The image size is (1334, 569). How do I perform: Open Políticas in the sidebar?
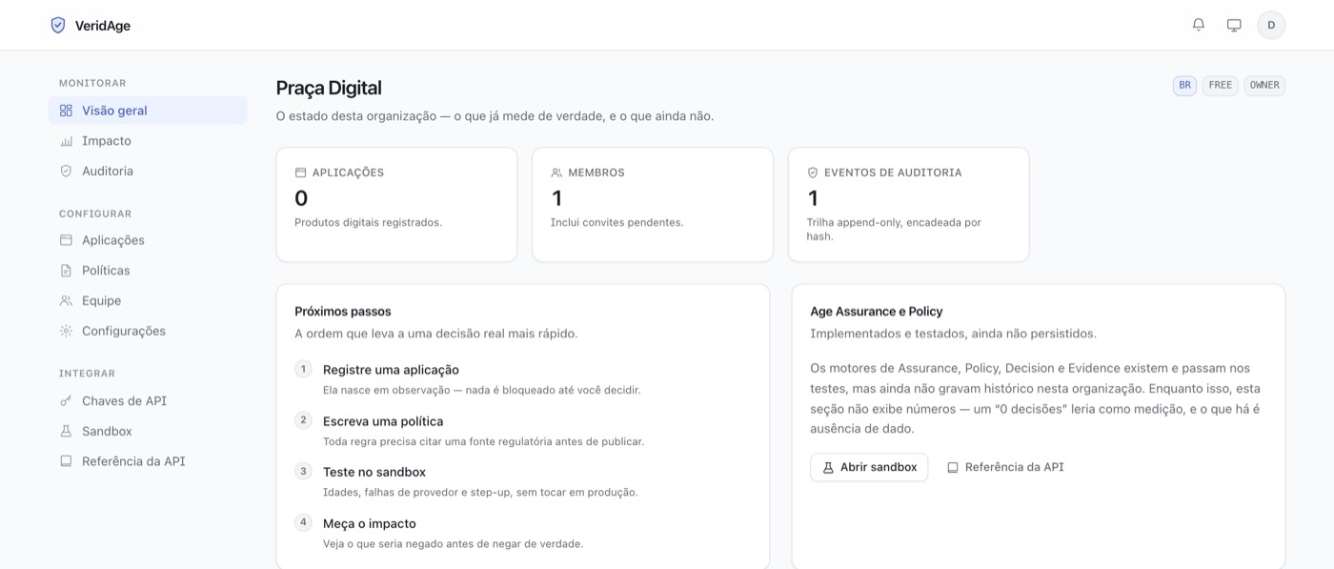148,271
